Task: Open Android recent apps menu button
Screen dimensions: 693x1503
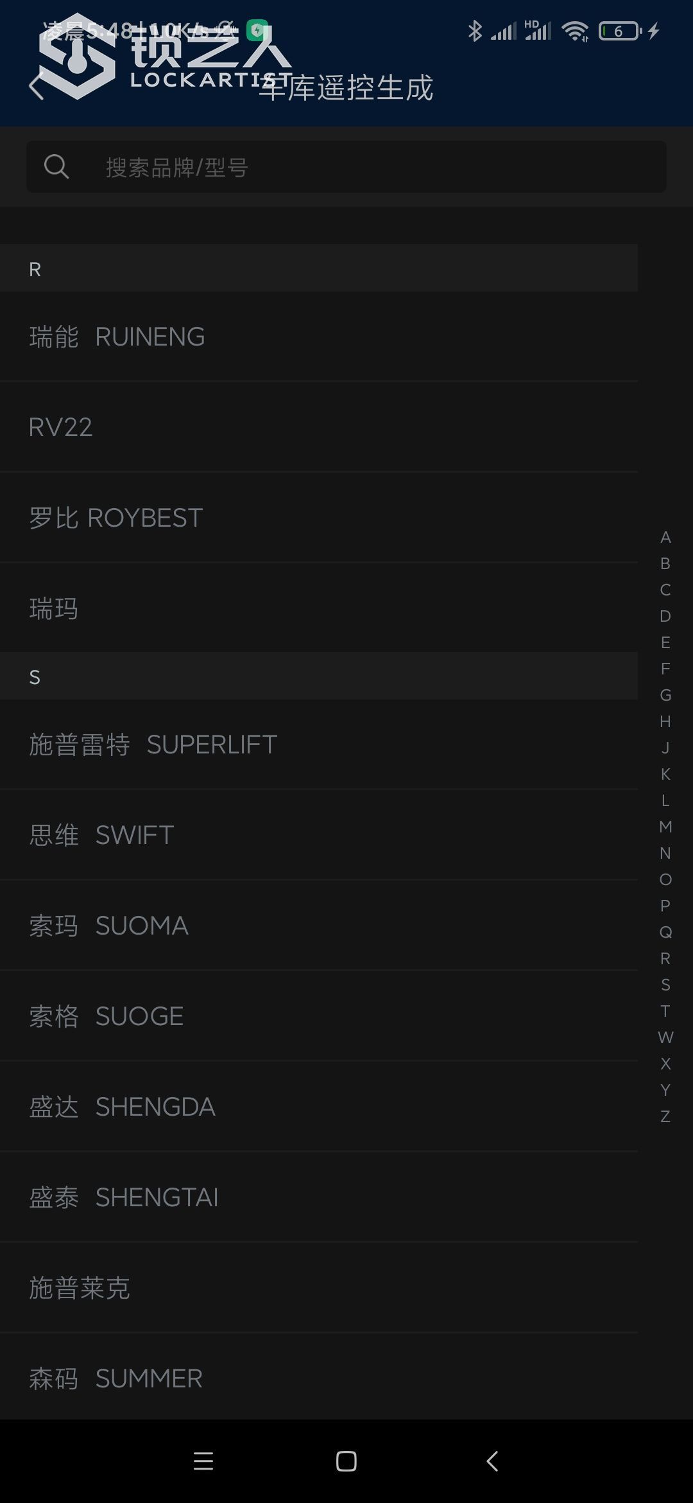Action: tap(203, 1461)
